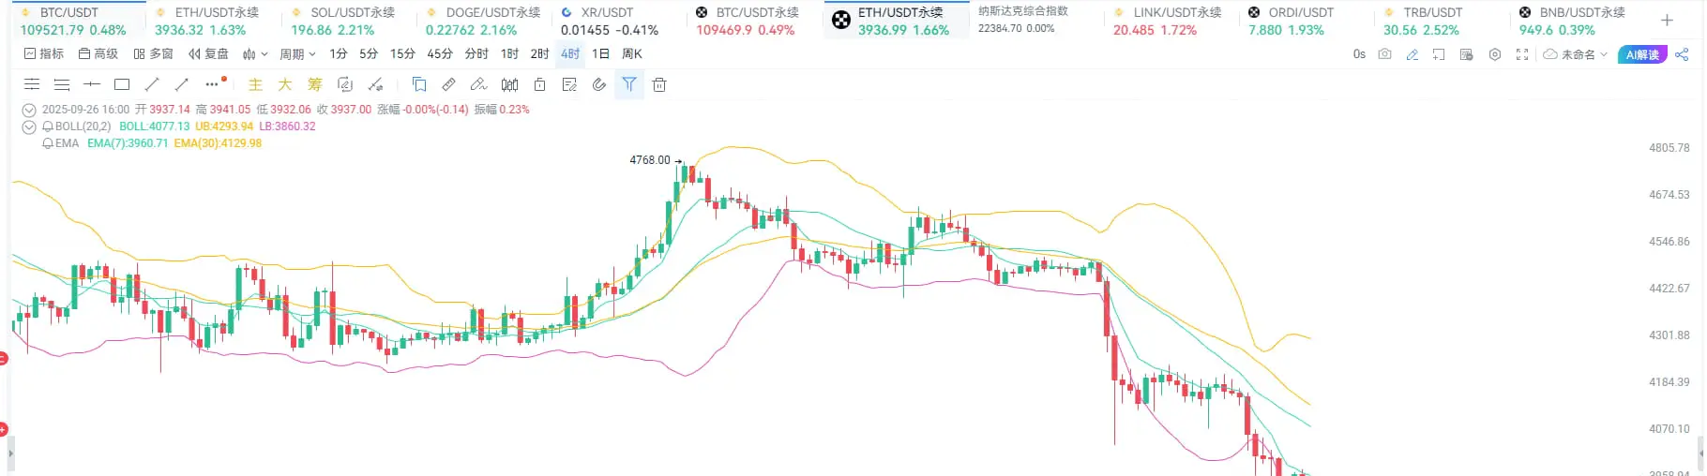
Task: Pick the ruler measurement tool
Action: 449,84
